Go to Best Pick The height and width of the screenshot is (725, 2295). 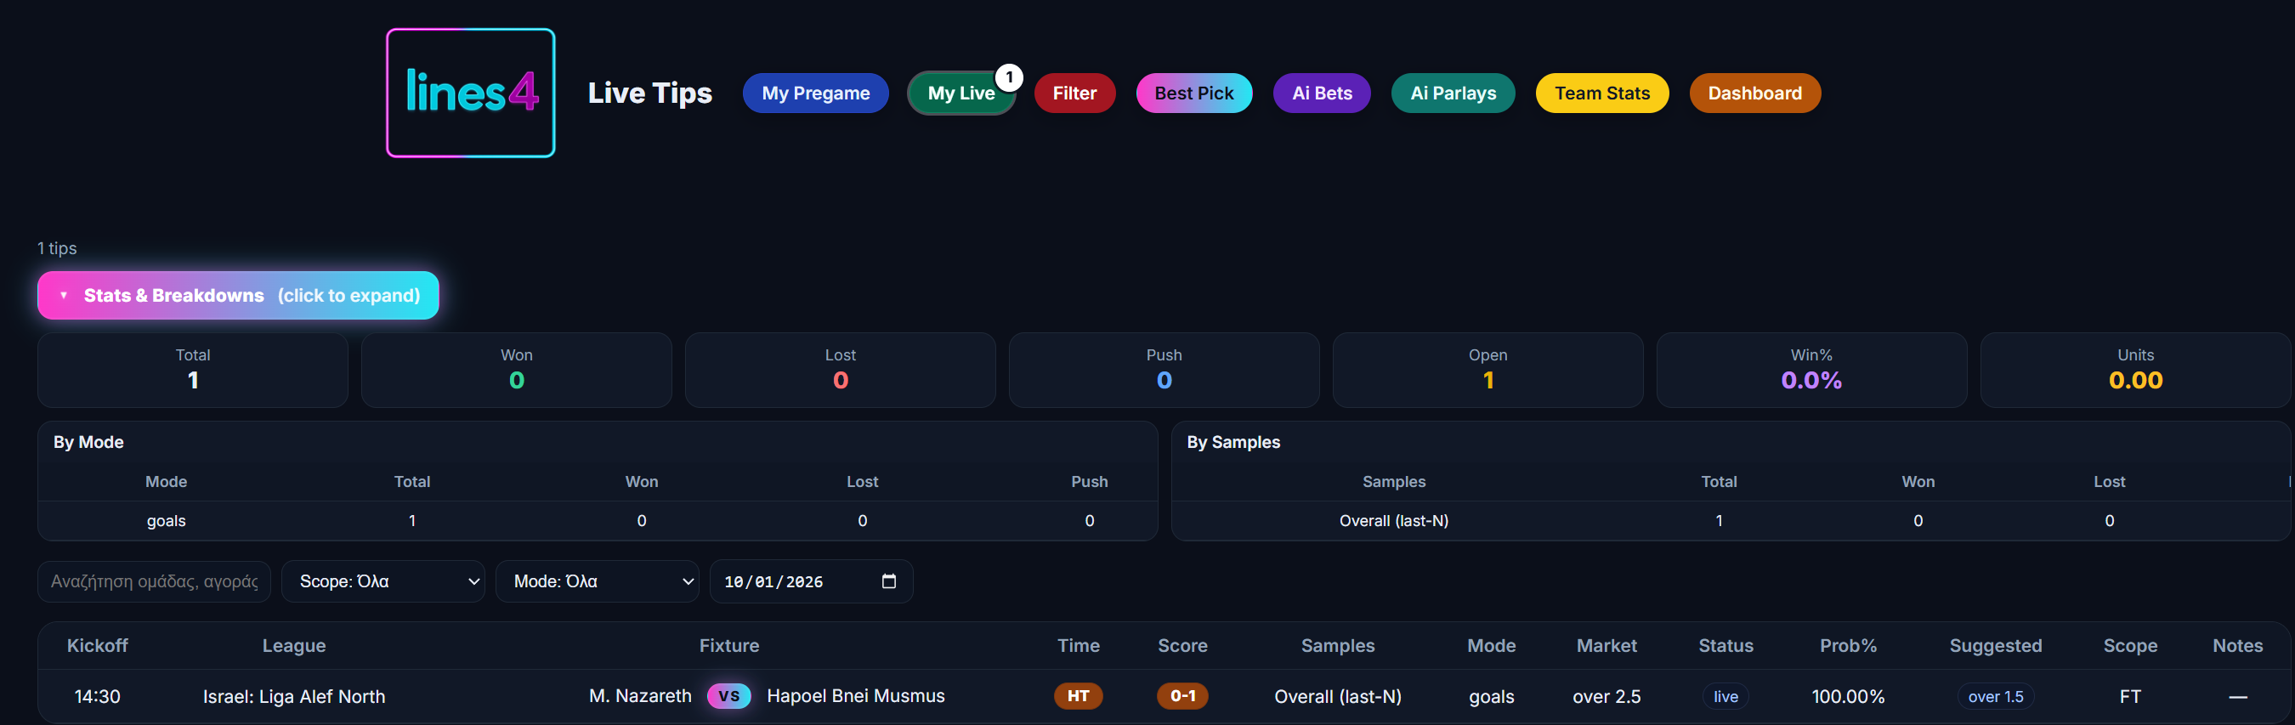click(1194, 93)
